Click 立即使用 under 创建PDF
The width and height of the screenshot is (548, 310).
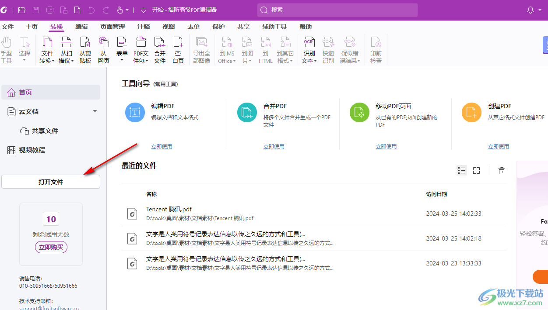click(499, 147)
